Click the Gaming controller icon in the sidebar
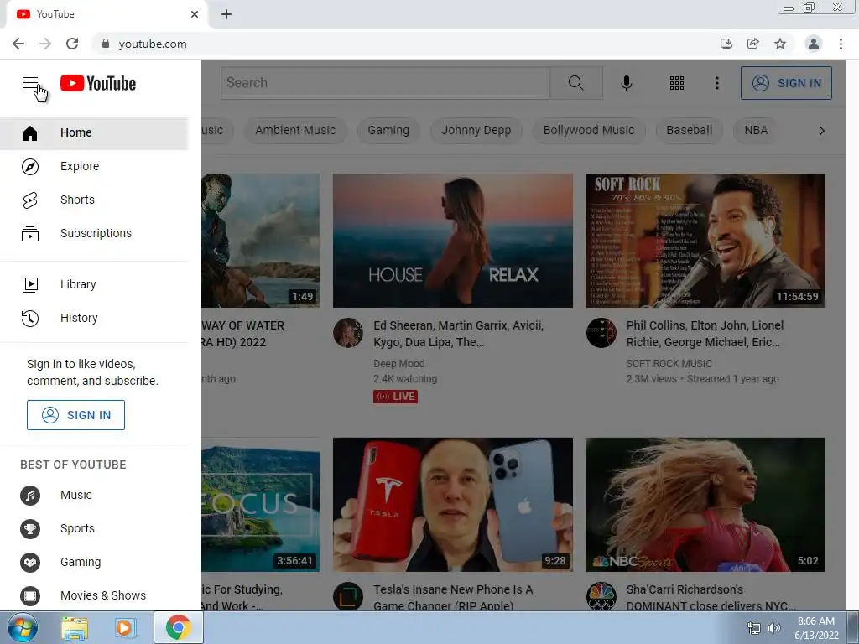The width and height of the screenshot is (859, 644). [30, 563]
